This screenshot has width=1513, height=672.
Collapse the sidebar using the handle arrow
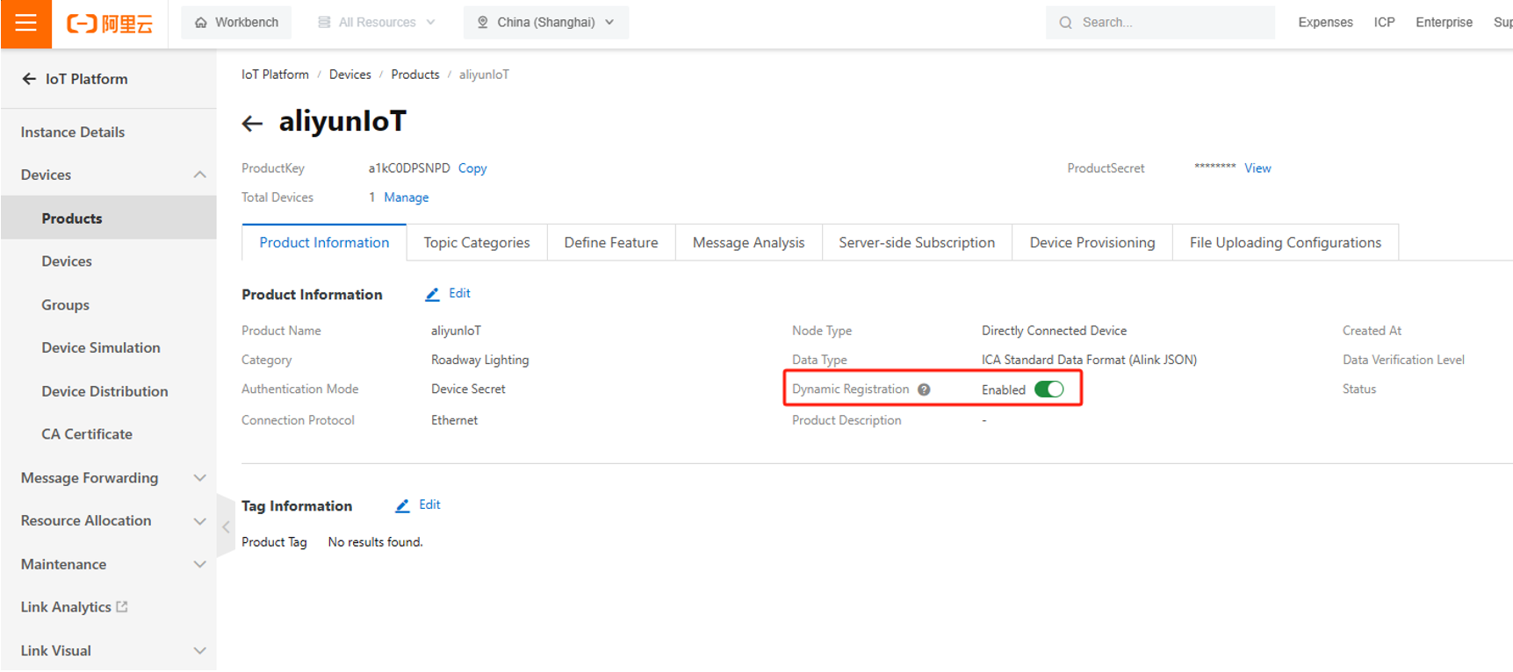point(226,527)
